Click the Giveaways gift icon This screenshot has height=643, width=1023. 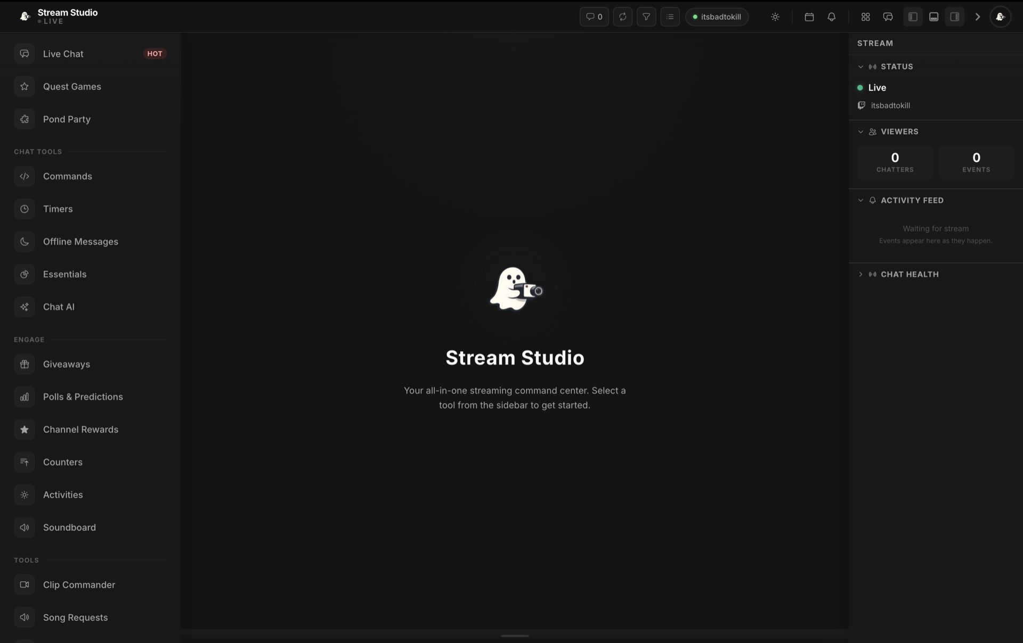tap(25, 364)
